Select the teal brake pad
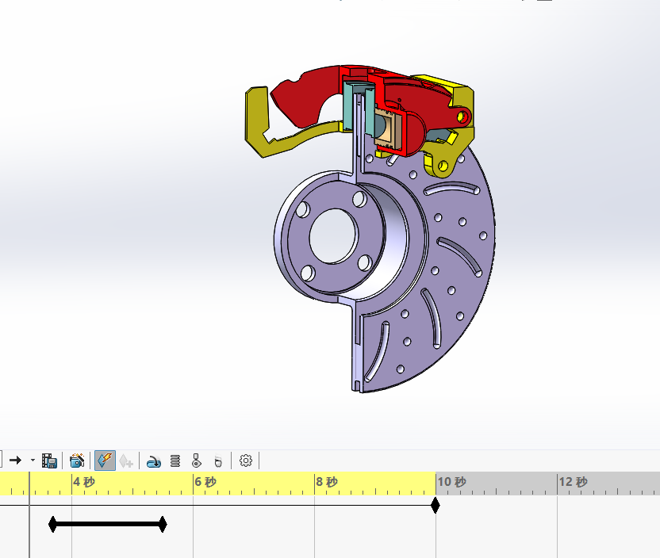This screenshot has height=558, width=660. [348, 106]
